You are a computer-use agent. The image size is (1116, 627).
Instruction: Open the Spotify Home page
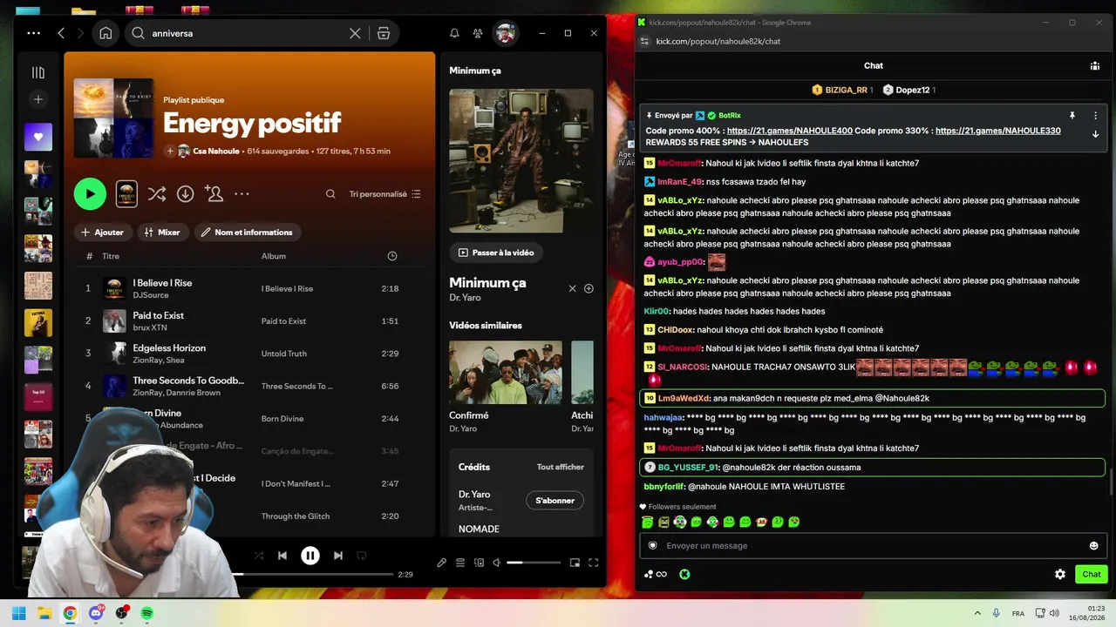(105, 33)
